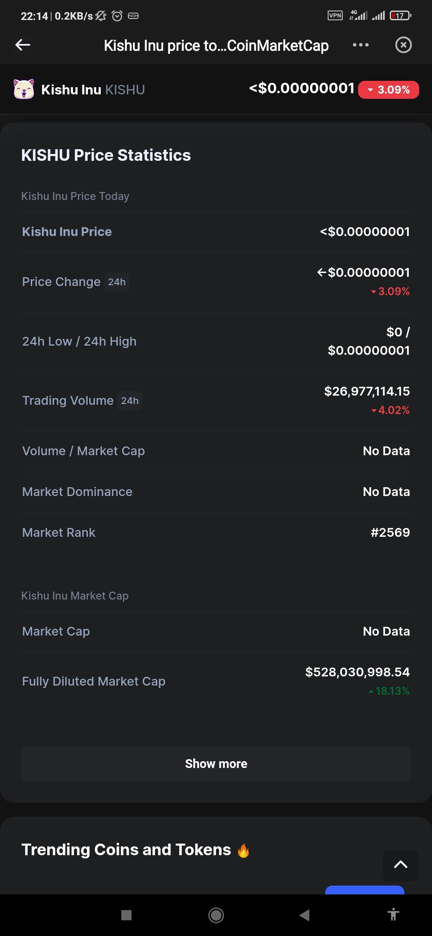Open the Market Rank #2569 row
Screen dimensions: 432x936
coord(216,533)
